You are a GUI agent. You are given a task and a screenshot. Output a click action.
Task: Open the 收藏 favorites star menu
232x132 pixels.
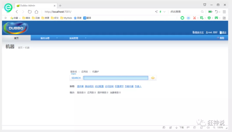pyautogui.click(x=15, y=18)
